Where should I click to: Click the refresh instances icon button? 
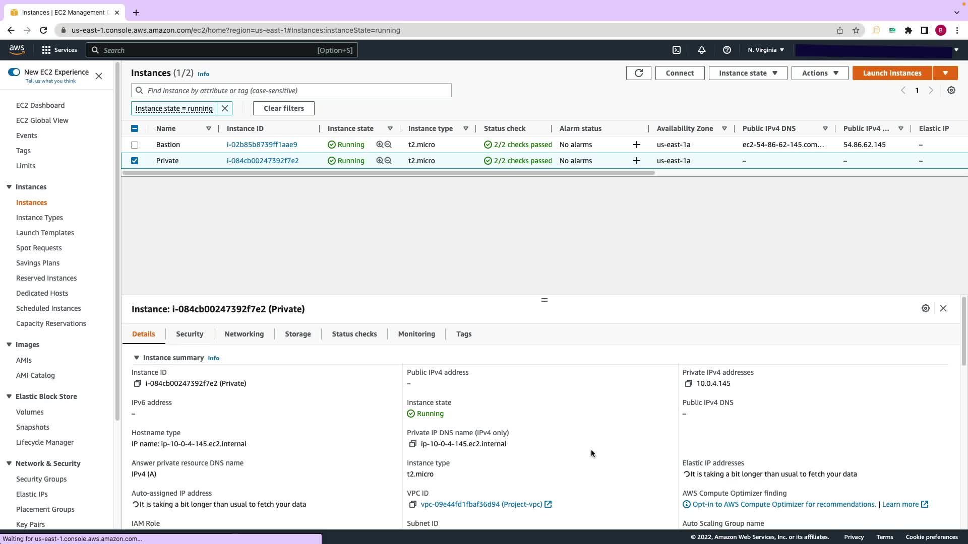[638, 73]
